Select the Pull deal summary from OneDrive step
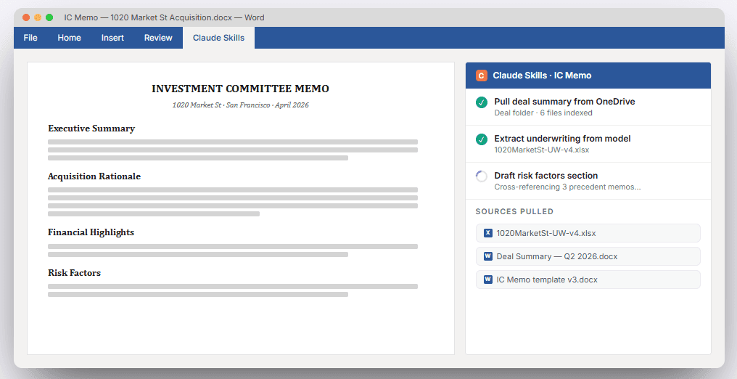The image size is (737, 379). point(588,107)
